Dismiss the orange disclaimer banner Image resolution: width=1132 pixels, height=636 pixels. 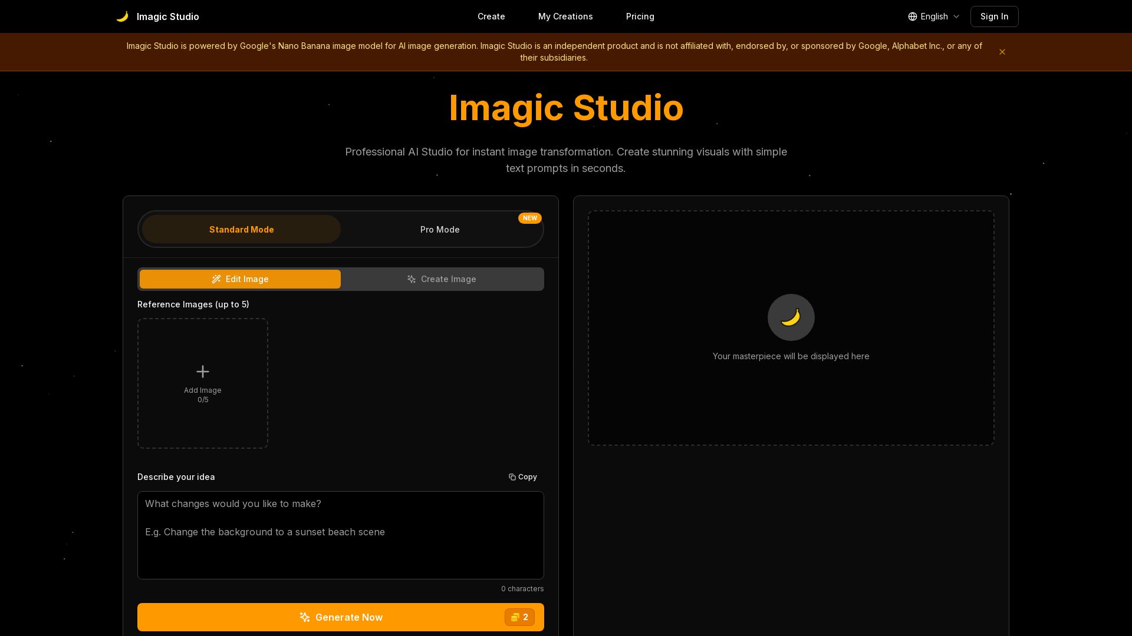click(x=1002, y=52)
